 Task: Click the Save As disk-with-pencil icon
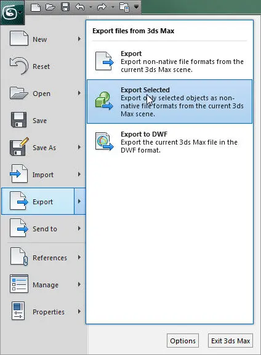(x=19, y=146)
